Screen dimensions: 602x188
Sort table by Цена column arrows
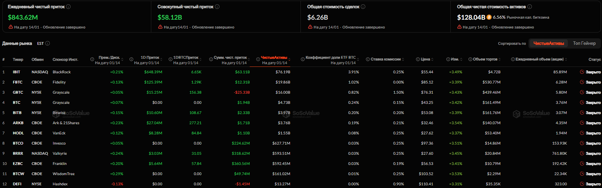point(432,59)
